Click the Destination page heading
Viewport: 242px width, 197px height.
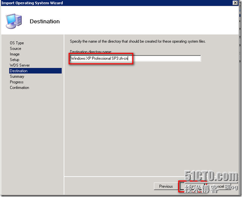pyautogui.click(x=45, y=21)
